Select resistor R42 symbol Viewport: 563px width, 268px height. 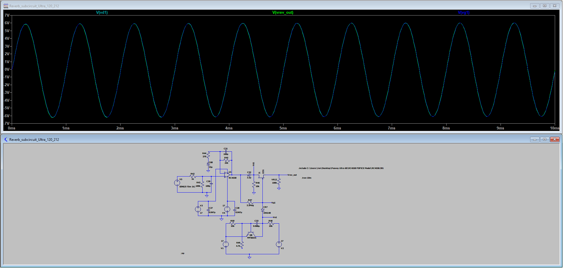click(193, 176)
